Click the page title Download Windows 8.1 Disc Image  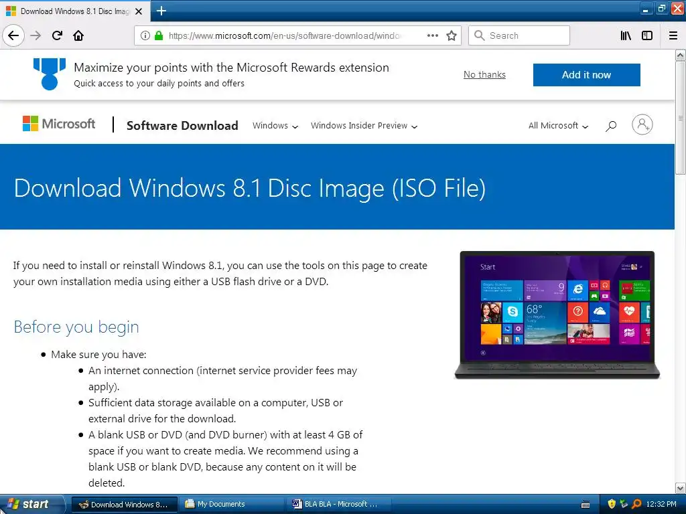pyautogui.click(x=250, y=188)
